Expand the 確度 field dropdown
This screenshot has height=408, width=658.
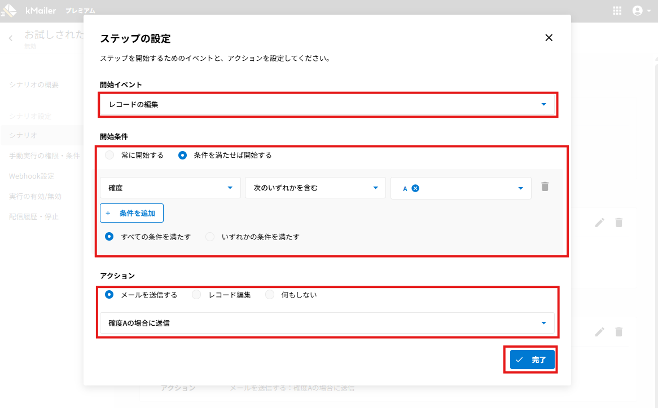(170, 188)
